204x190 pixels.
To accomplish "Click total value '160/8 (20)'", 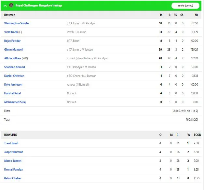I will pyautogui.click(x=192, y=120).
